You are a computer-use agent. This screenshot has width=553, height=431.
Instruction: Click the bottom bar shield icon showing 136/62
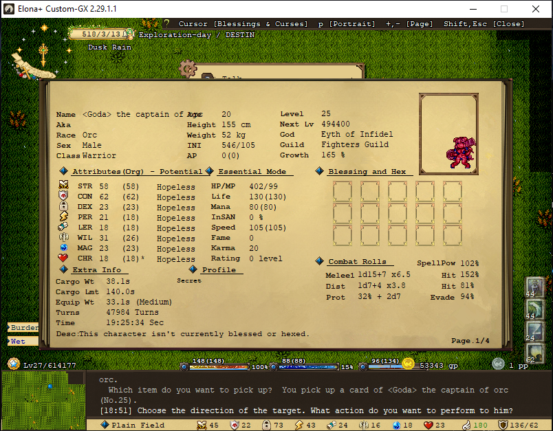pos(503,425)
